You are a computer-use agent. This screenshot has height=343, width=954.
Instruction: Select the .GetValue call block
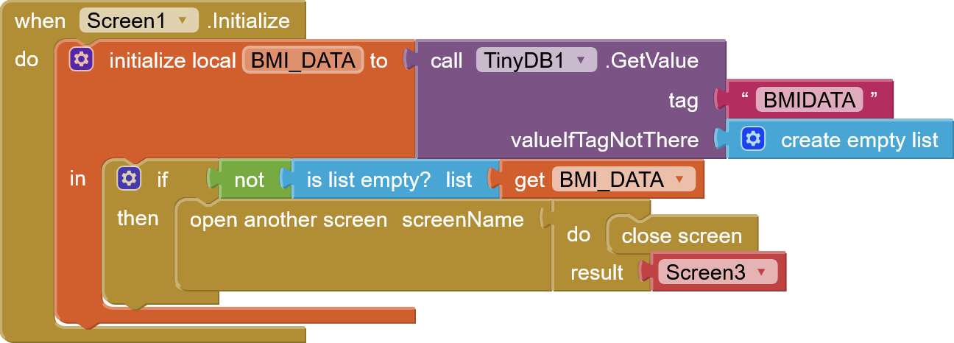click(x=651, y=60)
